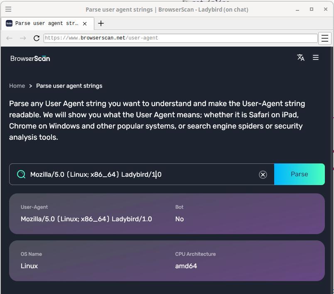
Task: Click the amd64 architecture value
Action: pyautogui.click(x=186, y=266)
